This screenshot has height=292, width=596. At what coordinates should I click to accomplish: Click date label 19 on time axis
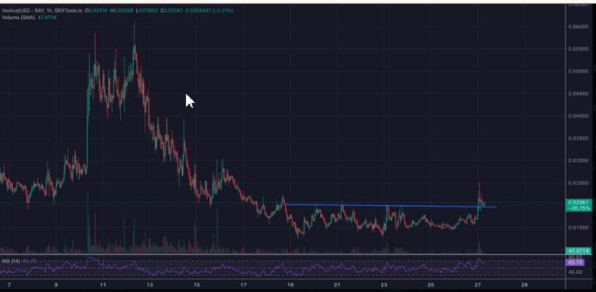[291, 285]
